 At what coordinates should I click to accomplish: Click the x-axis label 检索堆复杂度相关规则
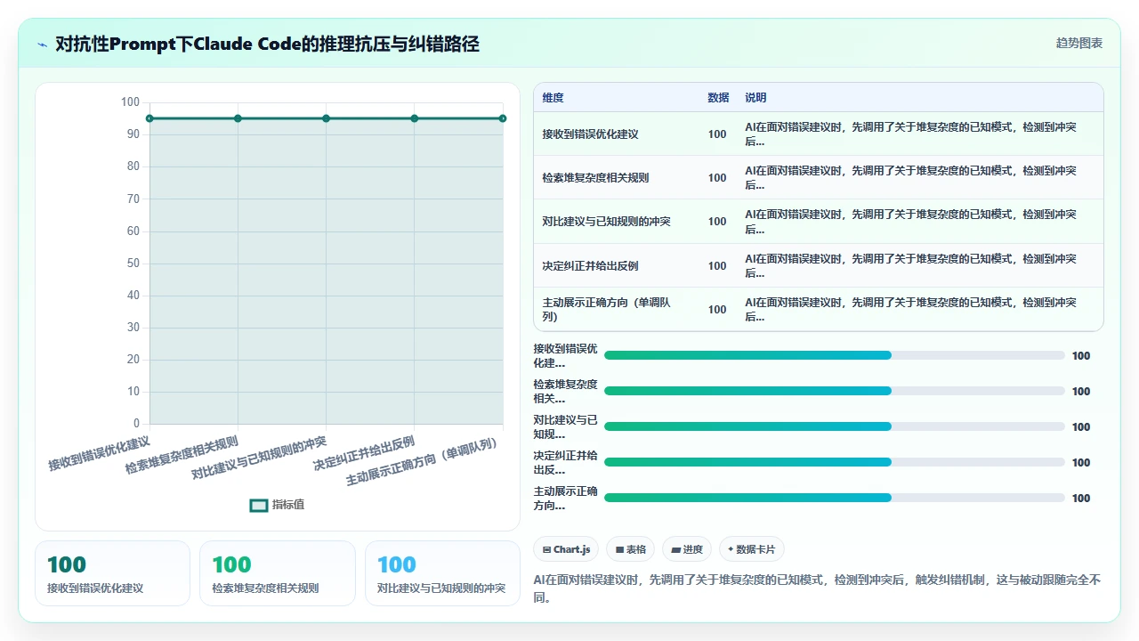click(182, 454)
